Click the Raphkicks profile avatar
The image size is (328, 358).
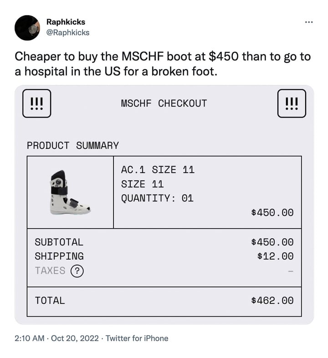[x=27, y=28]
